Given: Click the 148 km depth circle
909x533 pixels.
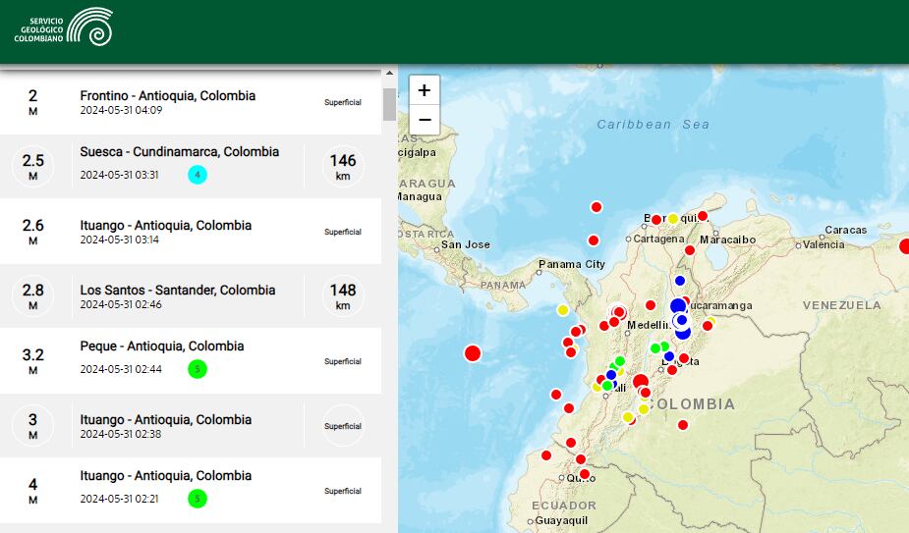Looking at the screenshot, I should click(343, 296).
